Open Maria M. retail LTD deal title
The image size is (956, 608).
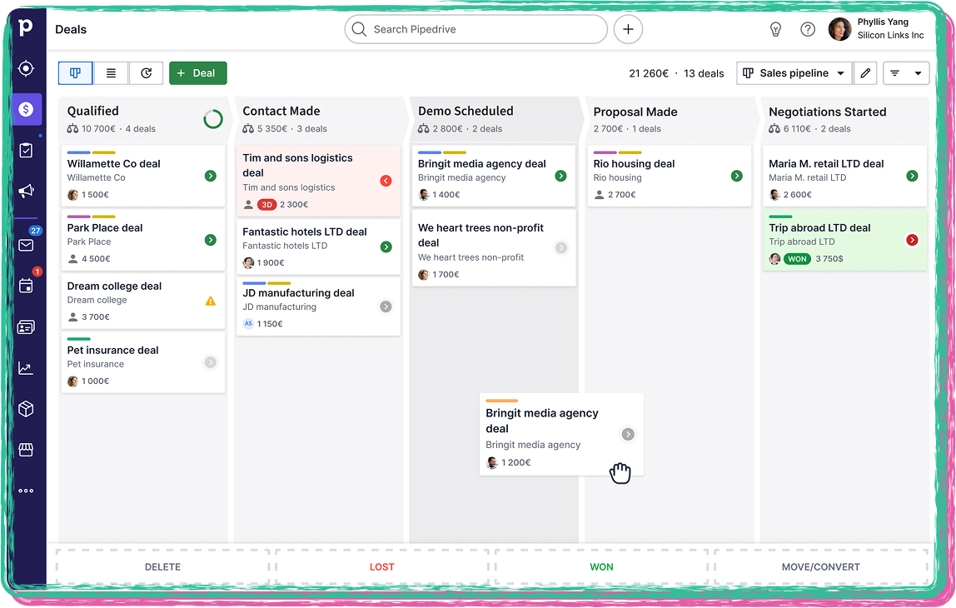[x=826, y=163]
